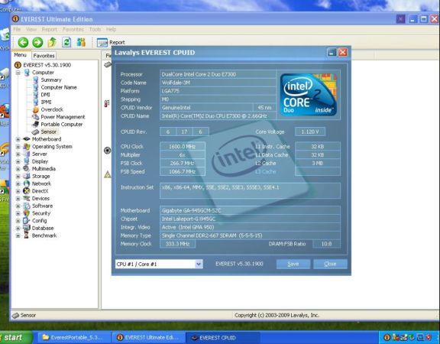Screen dimensions: 440x344
Task: Switch to EVEREST Ultimate Edition taskbar button
Action: [148, 338]
